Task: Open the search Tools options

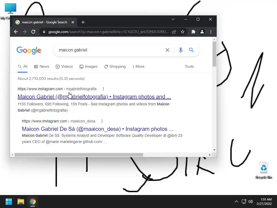Action: click(189, 67)
